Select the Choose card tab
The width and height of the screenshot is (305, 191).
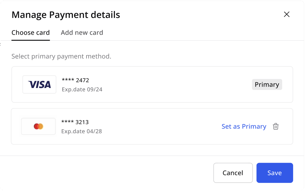[30, 33]
